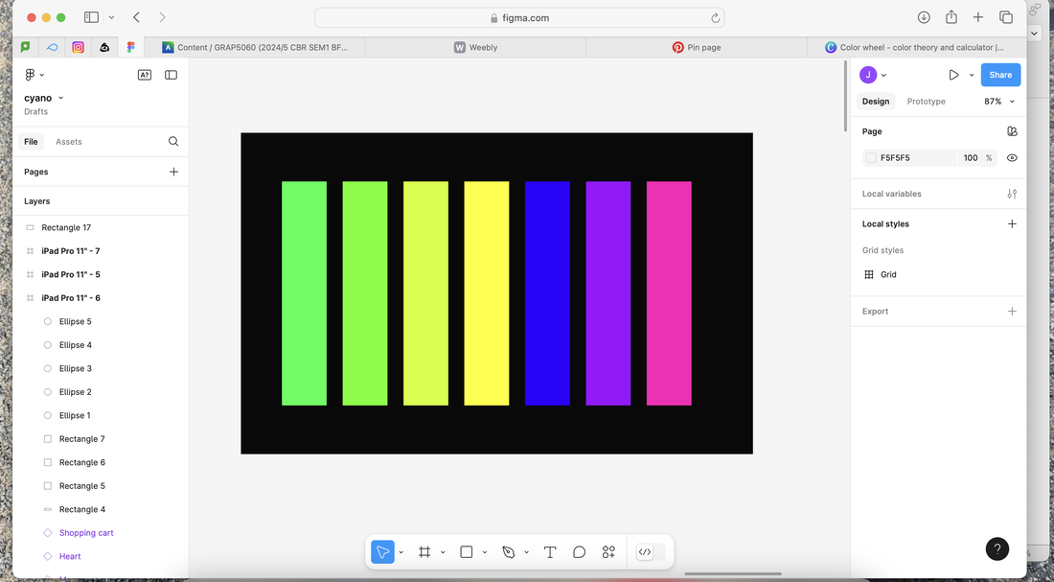Reload the figma.com page
The image size is (1054, 582).
(x=716, y=18)
